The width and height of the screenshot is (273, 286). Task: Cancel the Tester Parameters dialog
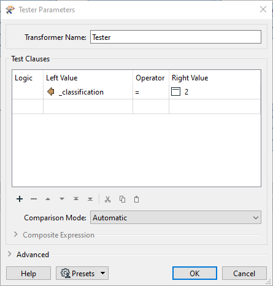pos(244,273)
